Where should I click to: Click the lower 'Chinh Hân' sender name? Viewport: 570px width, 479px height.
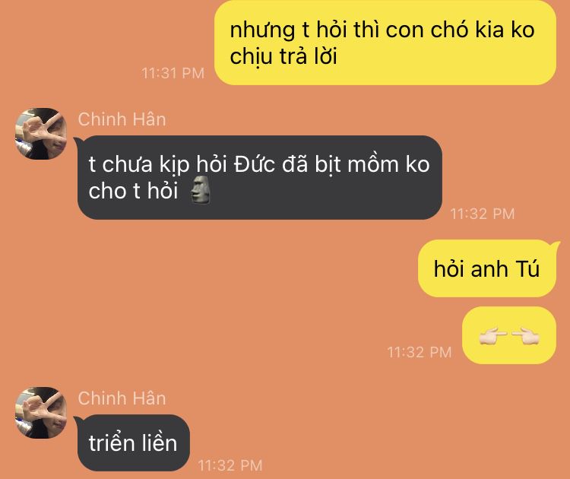[x=122, y=398]
